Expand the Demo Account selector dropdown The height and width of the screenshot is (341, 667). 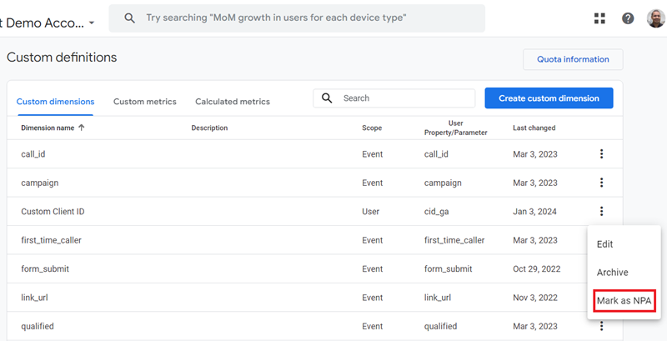click(90, 23)
